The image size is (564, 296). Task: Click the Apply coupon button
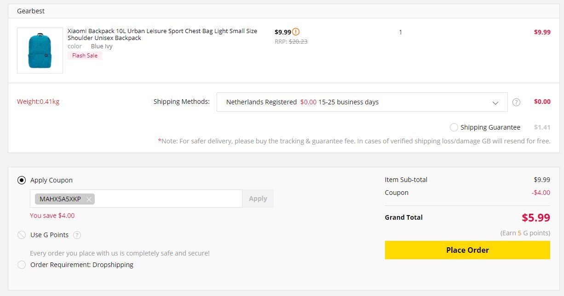click(x=258, y=199)
